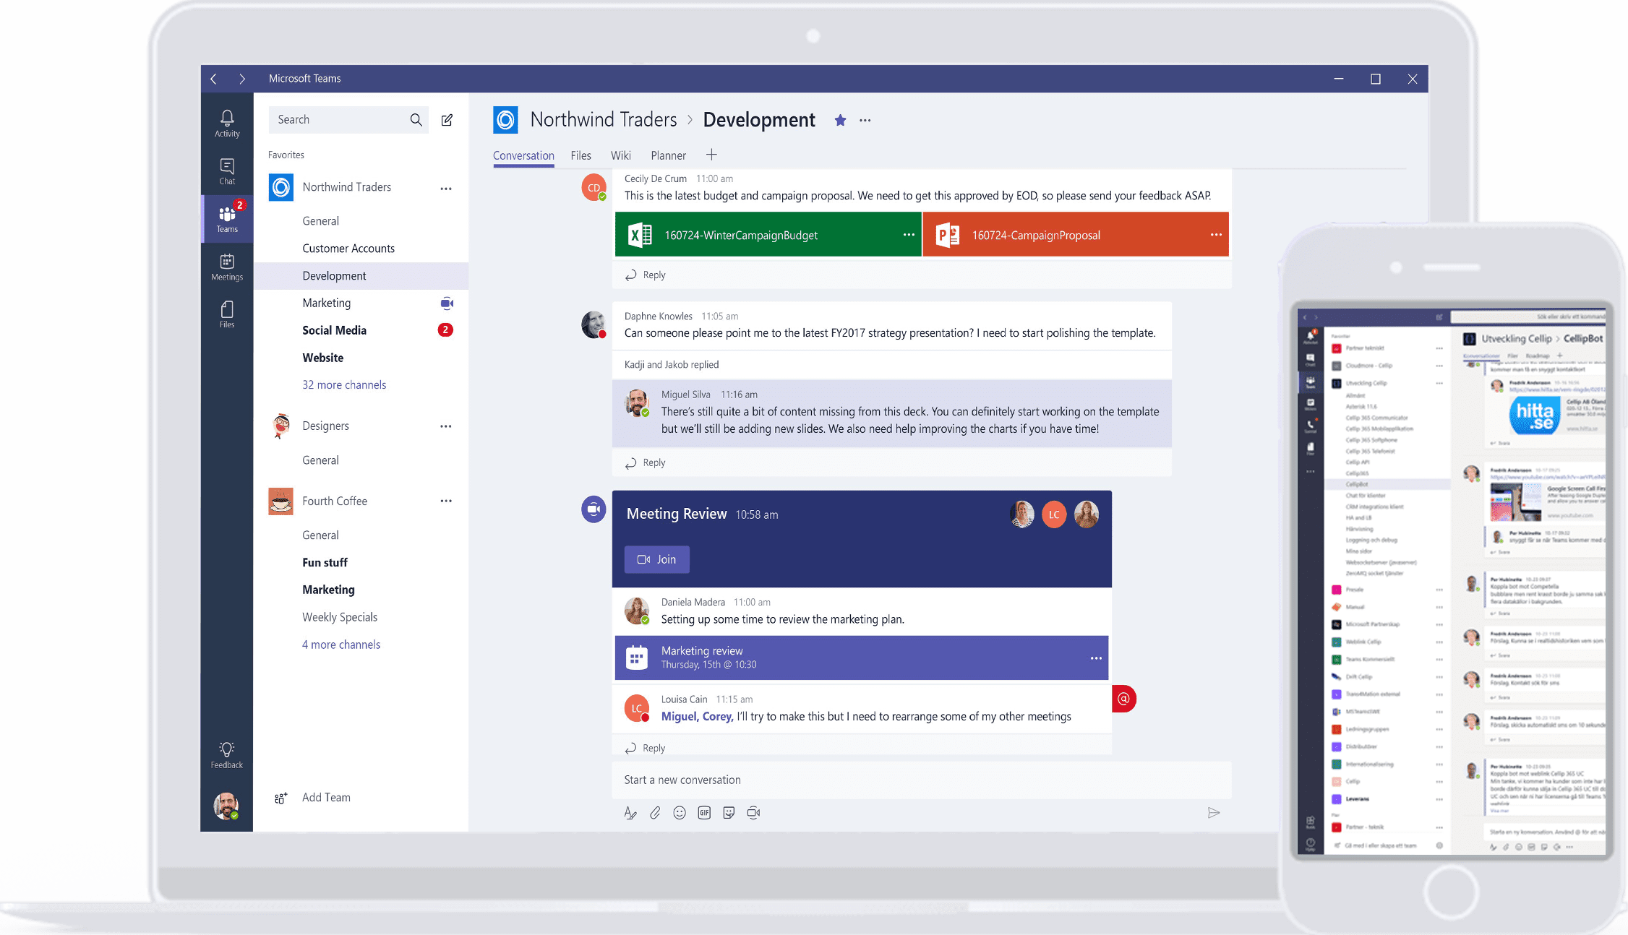The height and width of the screenshot is (935, 1628).
Task: Open more options on Marketing review card
Action: point(1096,658)
